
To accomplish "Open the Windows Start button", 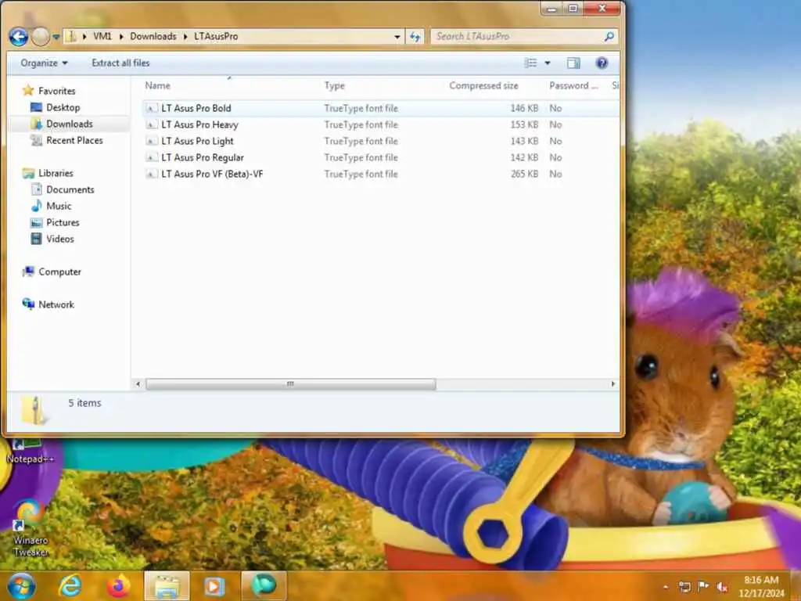I will (21, 586).
